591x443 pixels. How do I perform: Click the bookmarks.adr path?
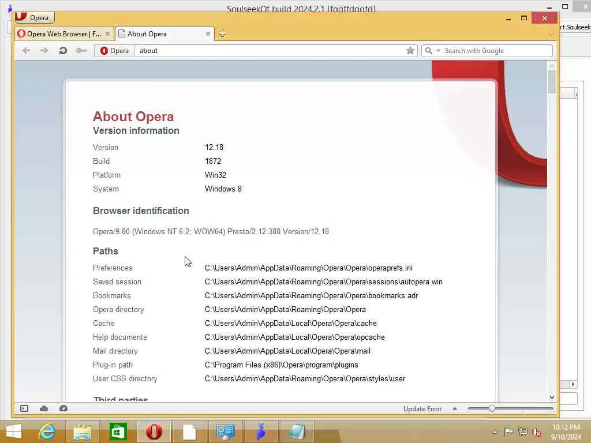point(311,296)
